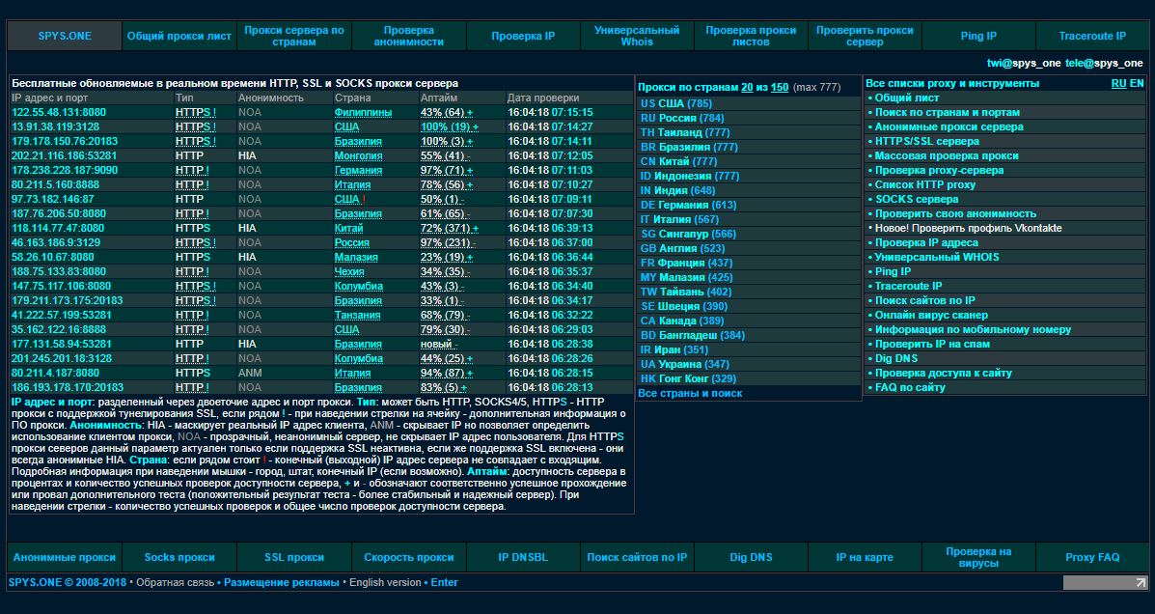Open FAQ по сайту link
Viewport: 1155px width, 614px height.
coord(910,388)
